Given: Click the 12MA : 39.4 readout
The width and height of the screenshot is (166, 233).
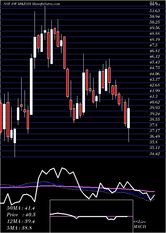Looking at the screenshot, I should point(21,221).
